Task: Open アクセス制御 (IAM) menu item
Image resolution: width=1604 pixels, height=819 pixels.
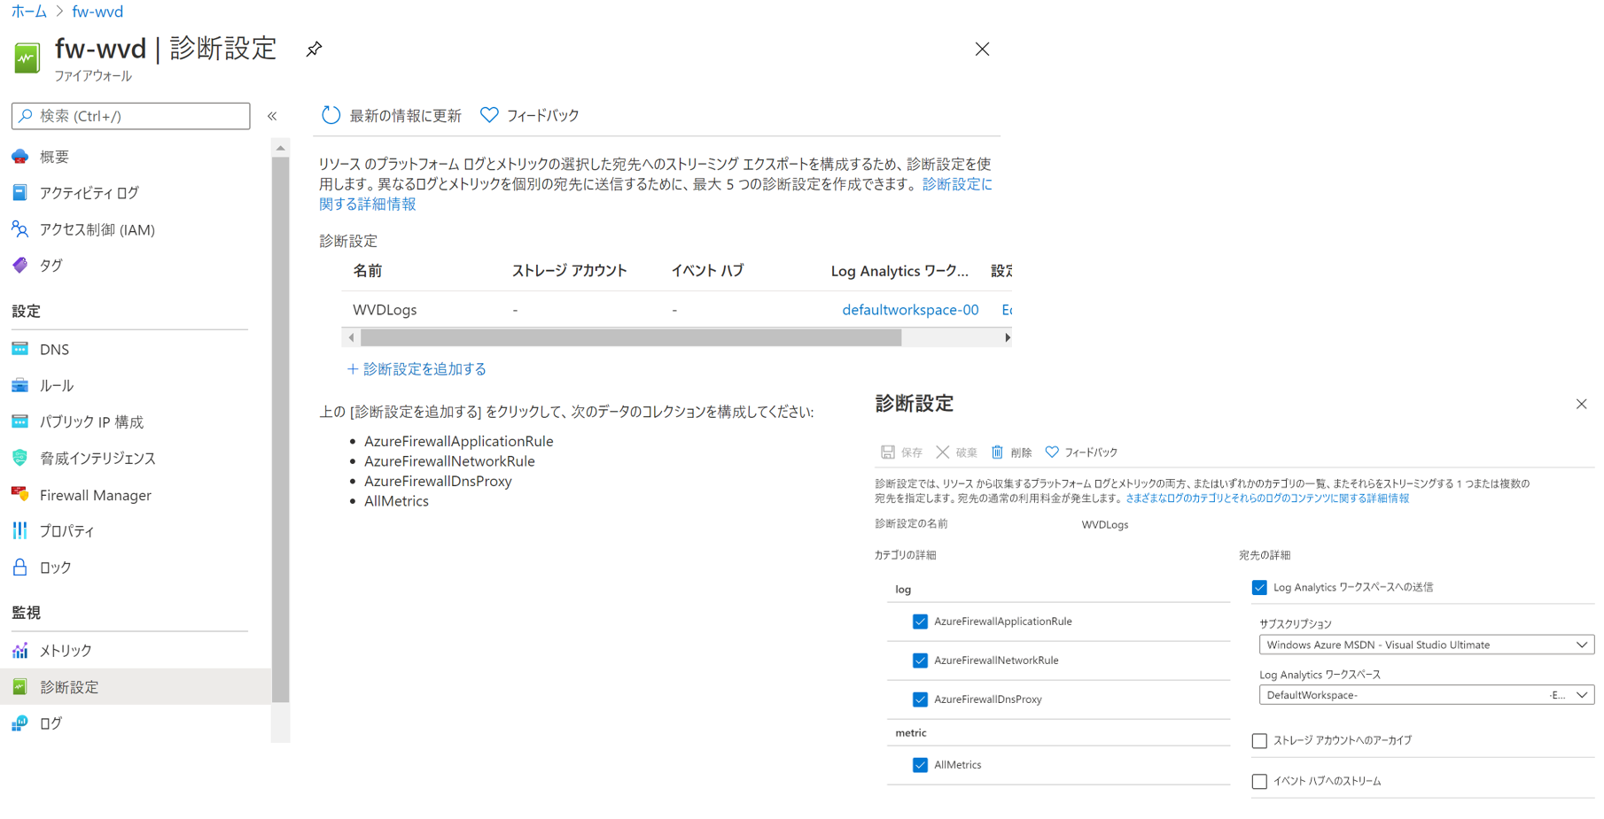Action: tap(97, 229)
